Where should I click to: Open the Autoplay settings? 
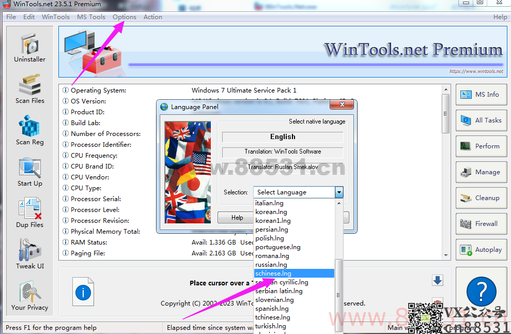point(481,250)
